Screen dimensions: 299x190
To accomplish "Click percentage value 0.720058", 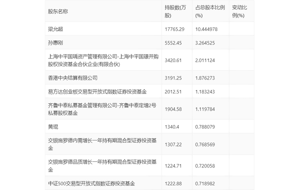I will point(205,166).
